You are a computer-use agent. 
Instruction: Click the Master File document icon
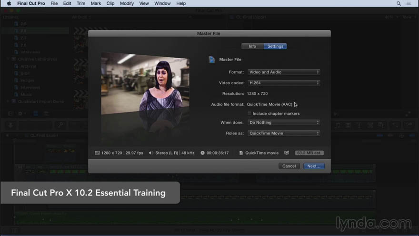point(211,60)
